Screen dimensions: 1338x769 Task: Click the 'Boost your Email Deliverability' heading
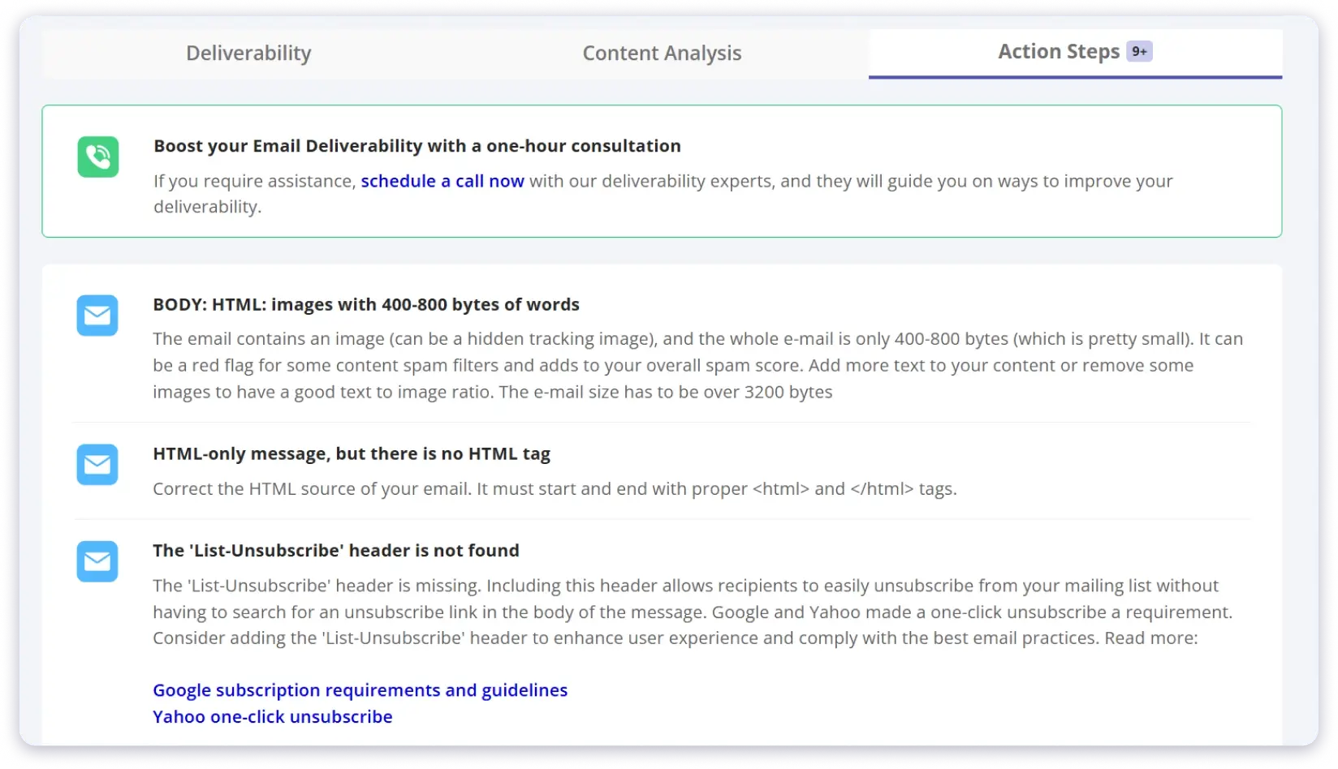[417, 146]
